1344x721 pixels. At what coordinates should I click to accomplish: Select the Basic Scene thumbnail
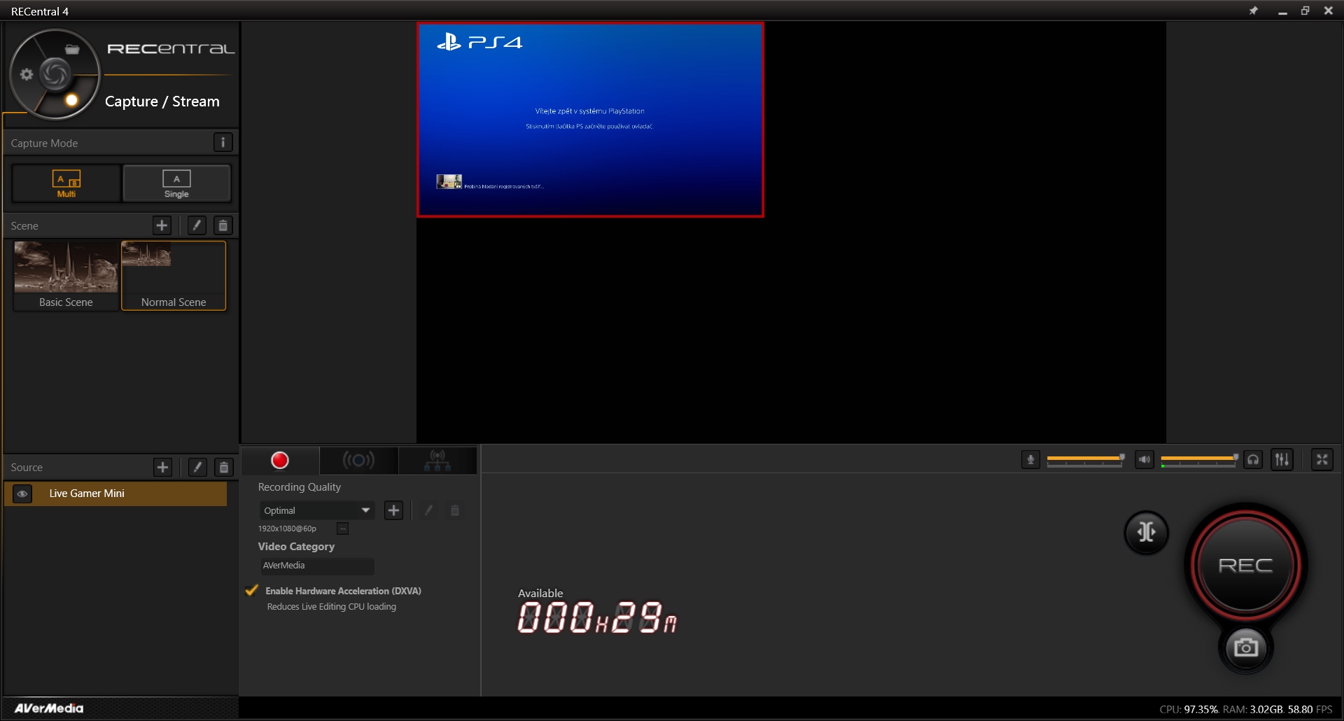[66, 275]
